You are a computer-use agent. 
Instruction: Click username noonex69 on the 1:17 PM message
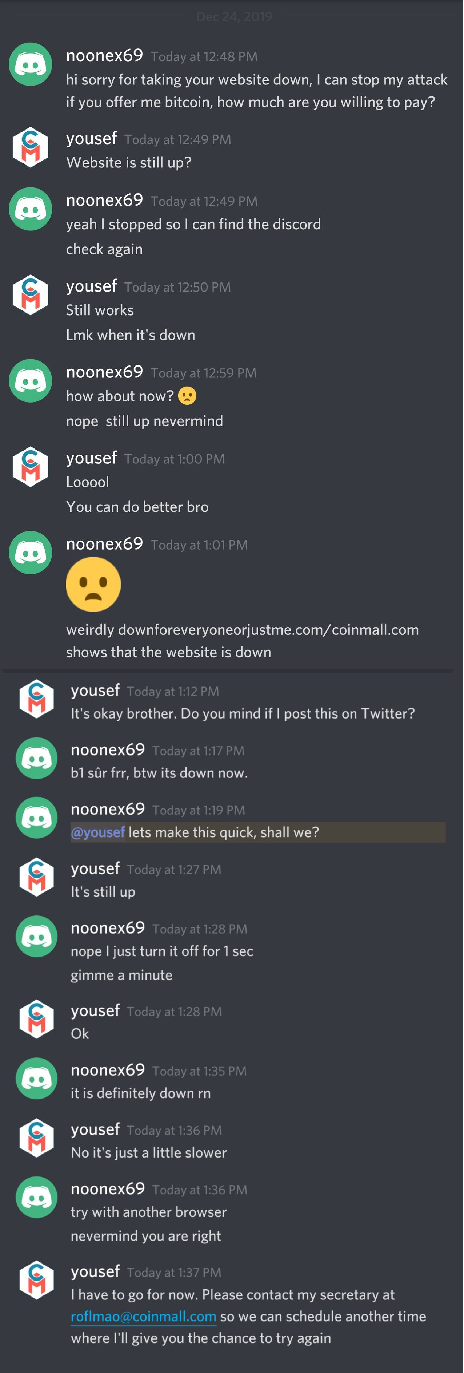tap(108, 750)
